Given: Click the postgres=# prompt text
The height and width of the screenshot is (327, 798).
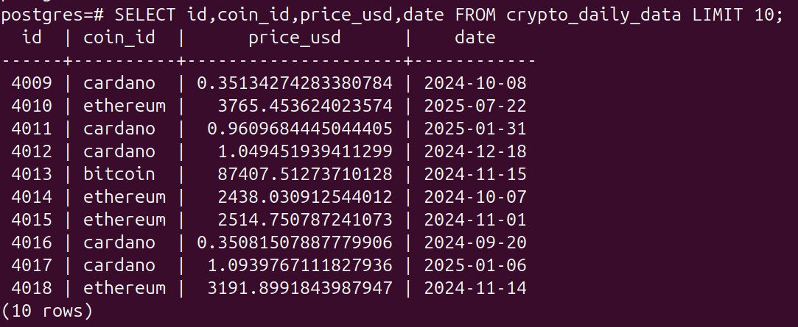Looking at the screenshot, I should point(52,15).
